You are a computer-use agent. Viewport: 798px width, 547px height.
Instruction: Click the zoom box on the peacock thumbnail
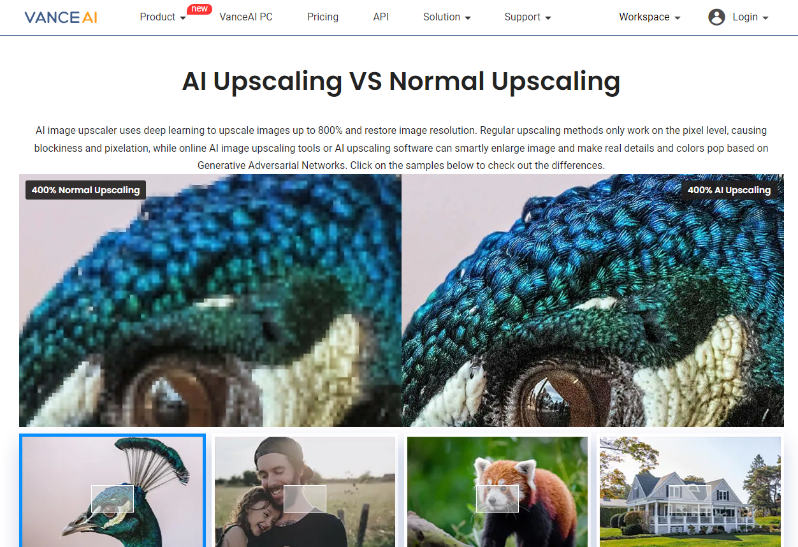tap(112, 499)
